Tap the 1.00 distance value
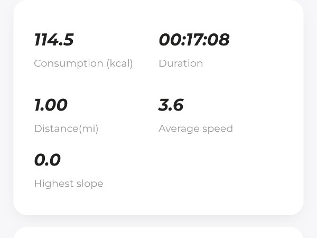This screenshot has width=317, height=238. point(51,105)
